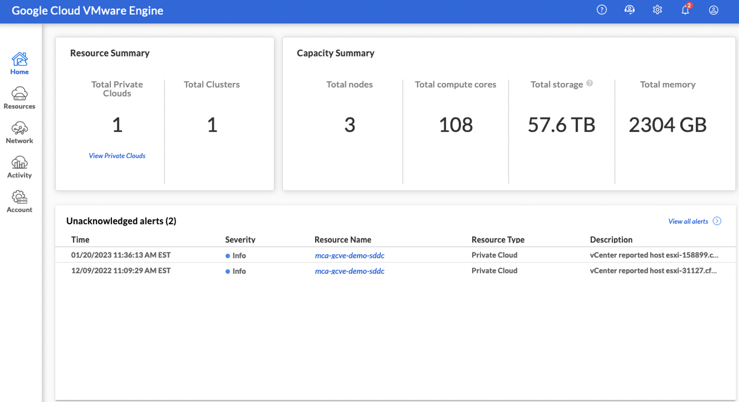Click the 57.6 TB total storage value

click(561, 125)
